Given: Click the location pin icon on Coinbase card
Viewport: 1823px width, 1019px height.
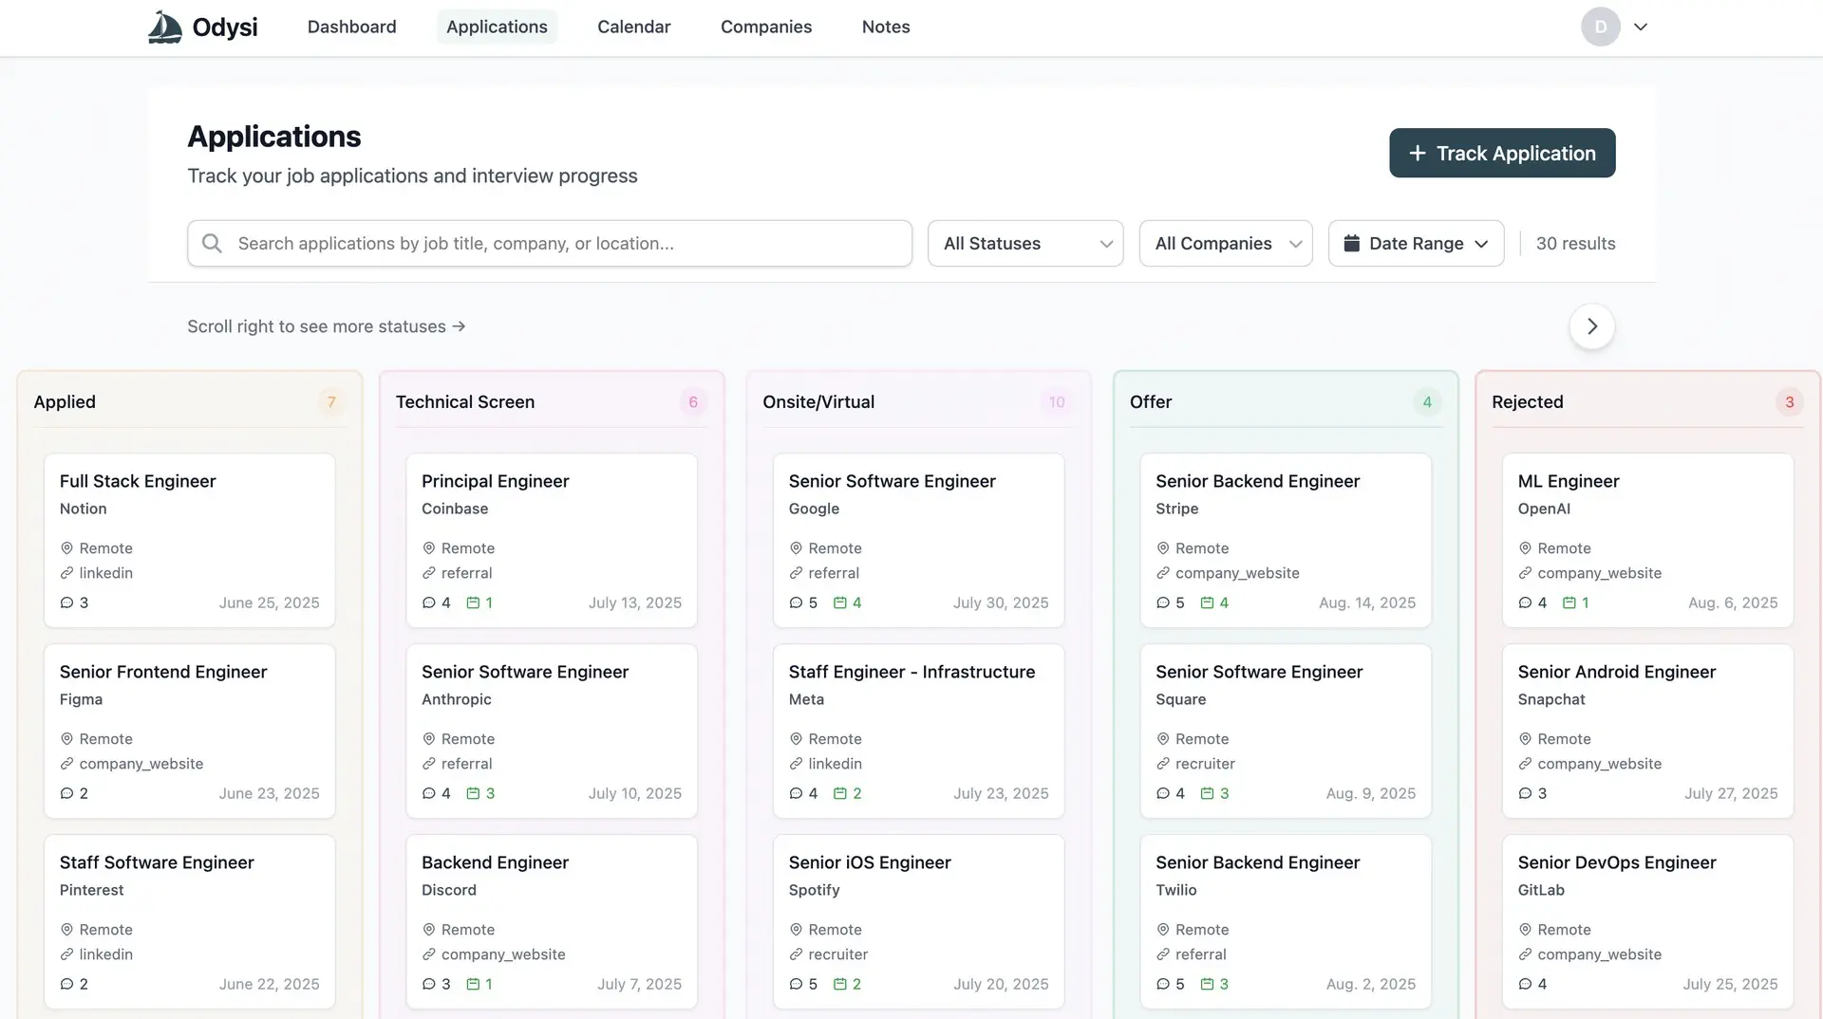Looking at the screenshot, I should [x=429, y=548].
